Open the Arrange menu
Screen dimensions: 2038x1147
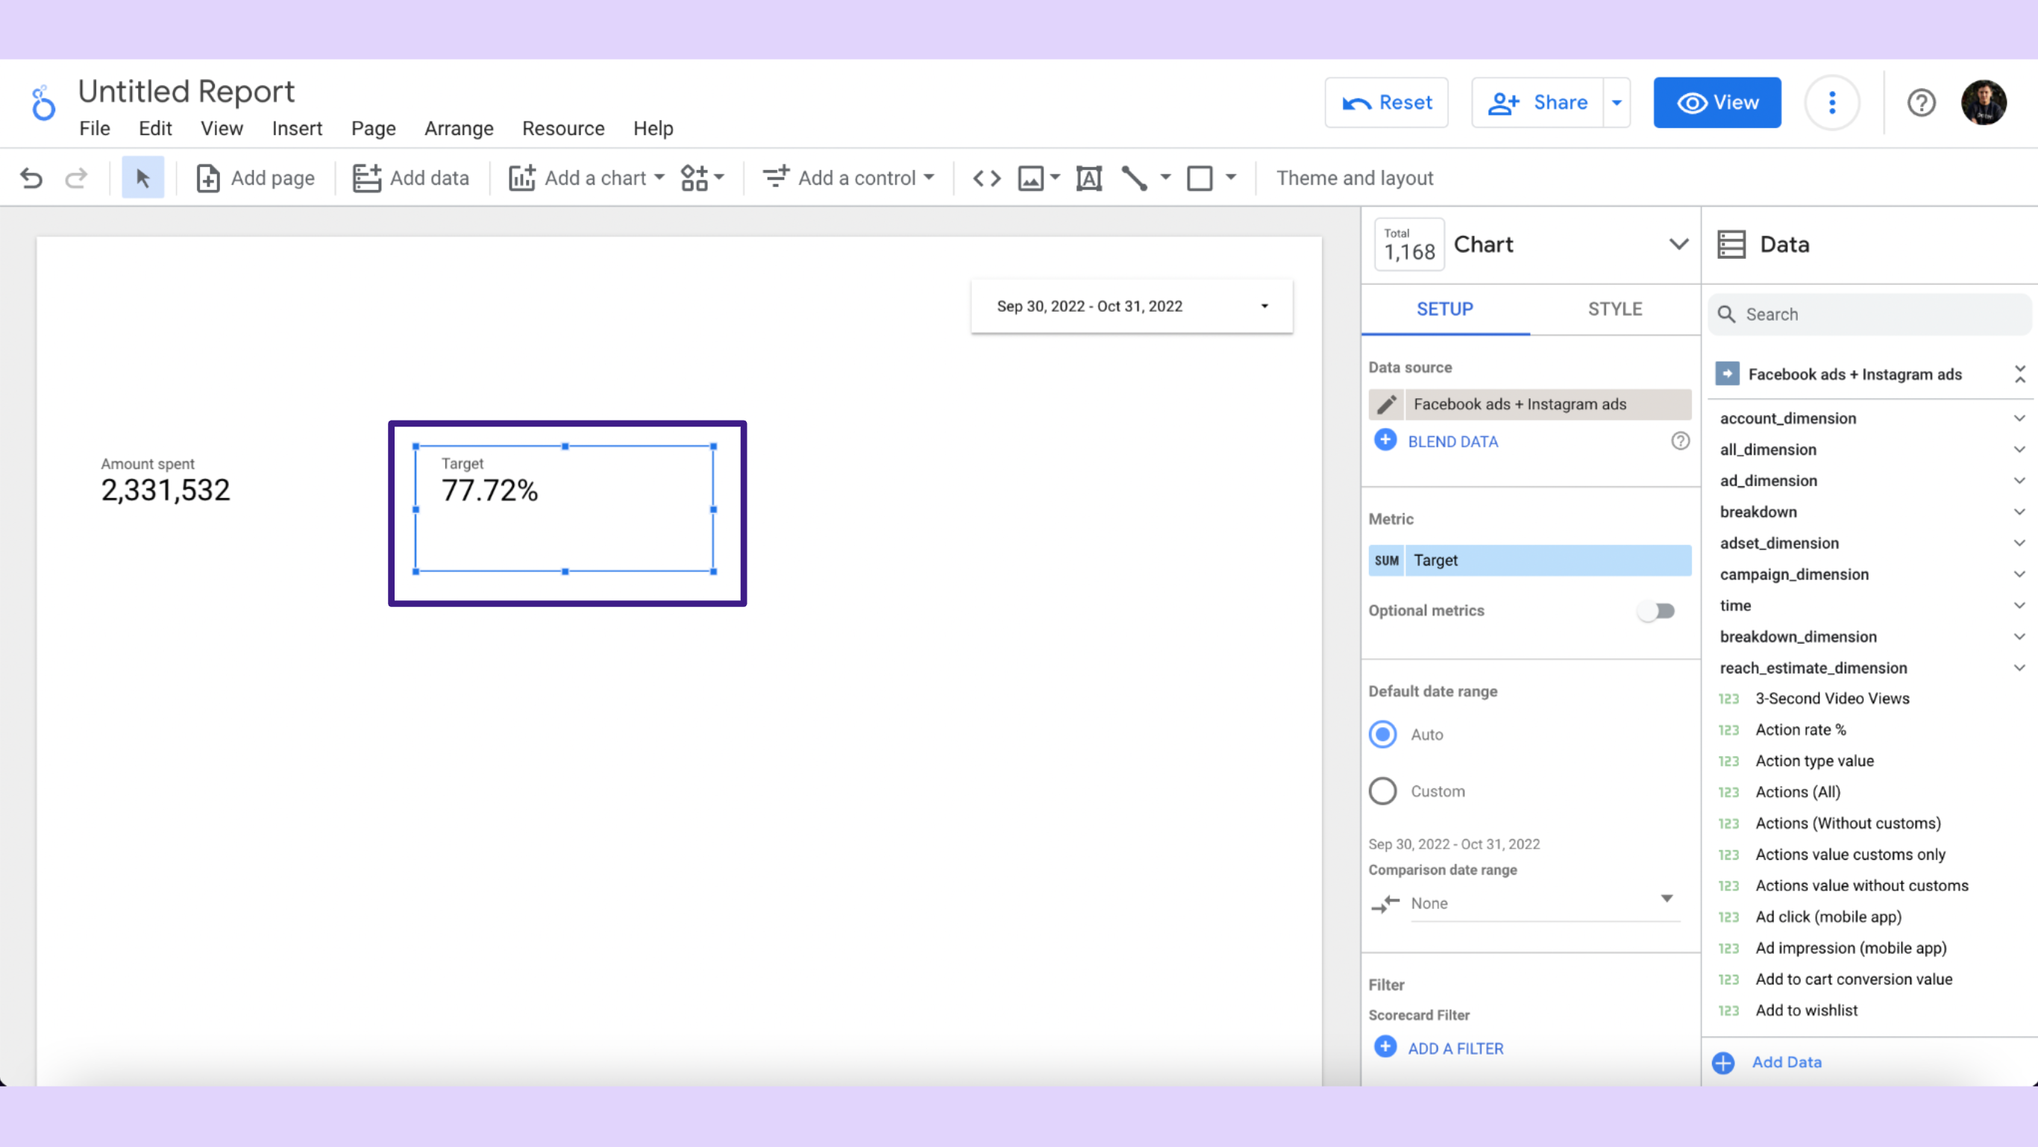(459, 128)
